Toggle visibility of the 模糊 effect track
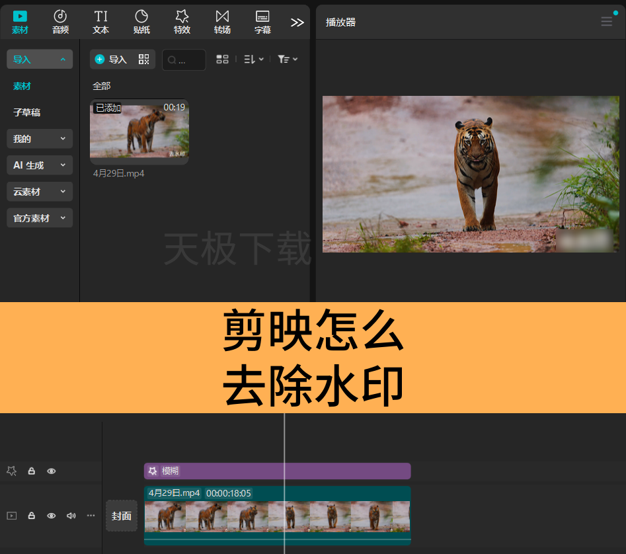The width and height of the screenshot is (626, 554). (52, 471)
